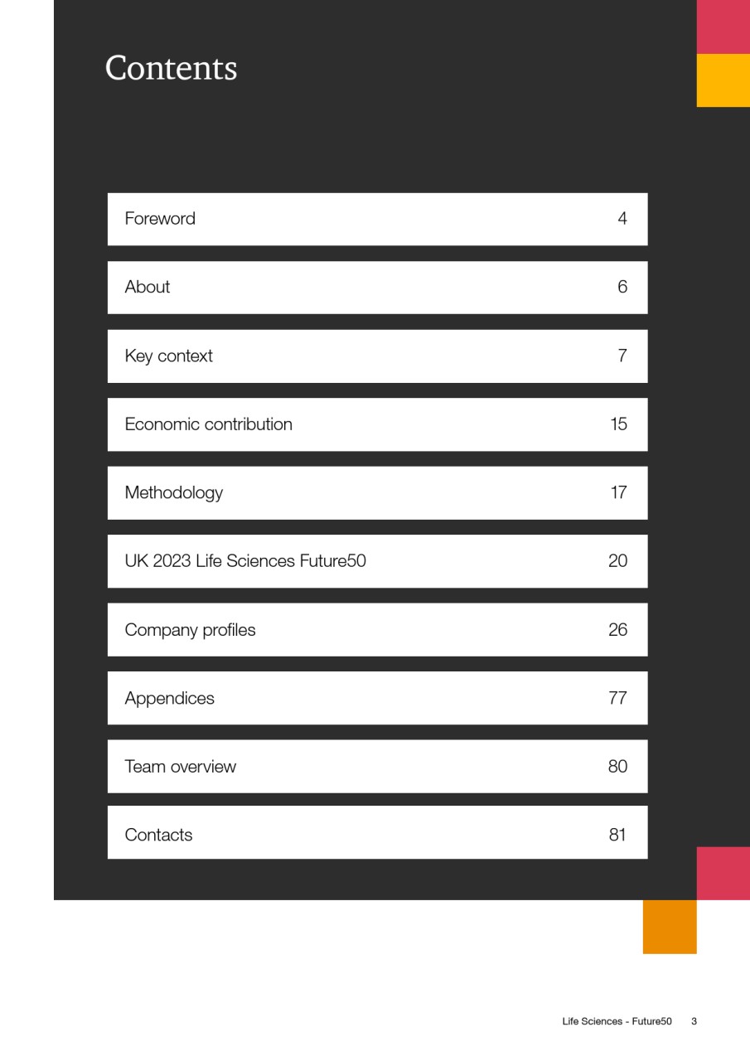Screen dimensions: 750x1061
Task: Click the red square at top right
Action: point(723,27)
